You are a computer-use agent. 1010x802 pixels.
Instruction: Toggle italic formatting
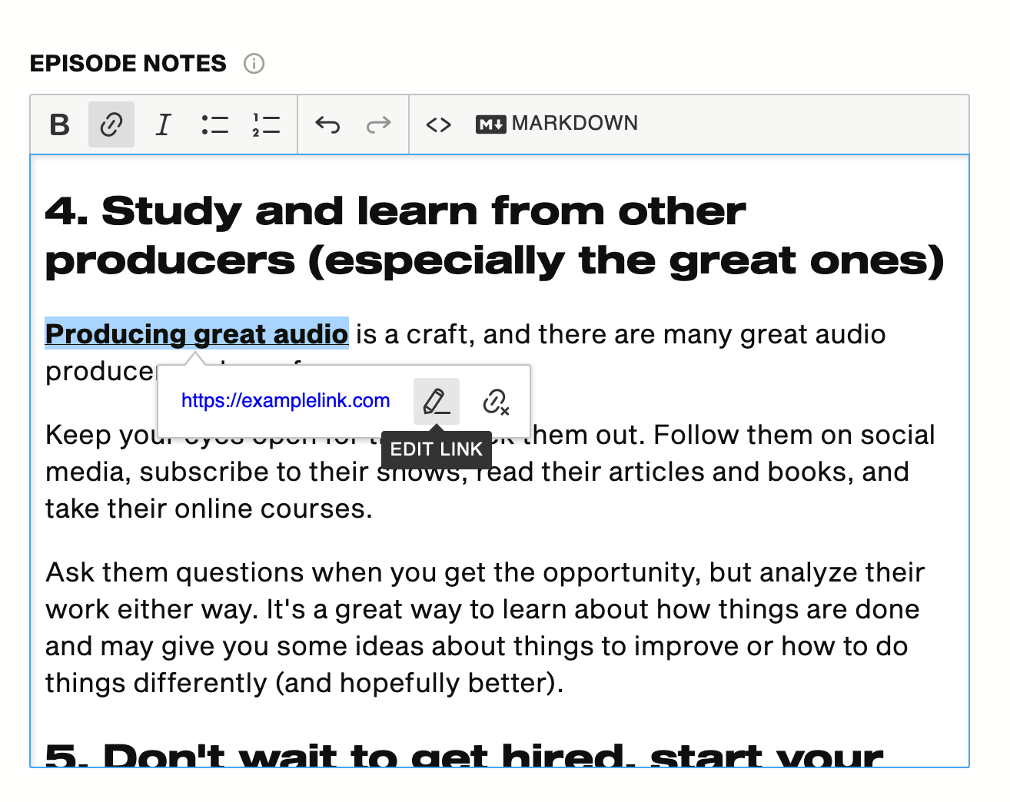163,124
